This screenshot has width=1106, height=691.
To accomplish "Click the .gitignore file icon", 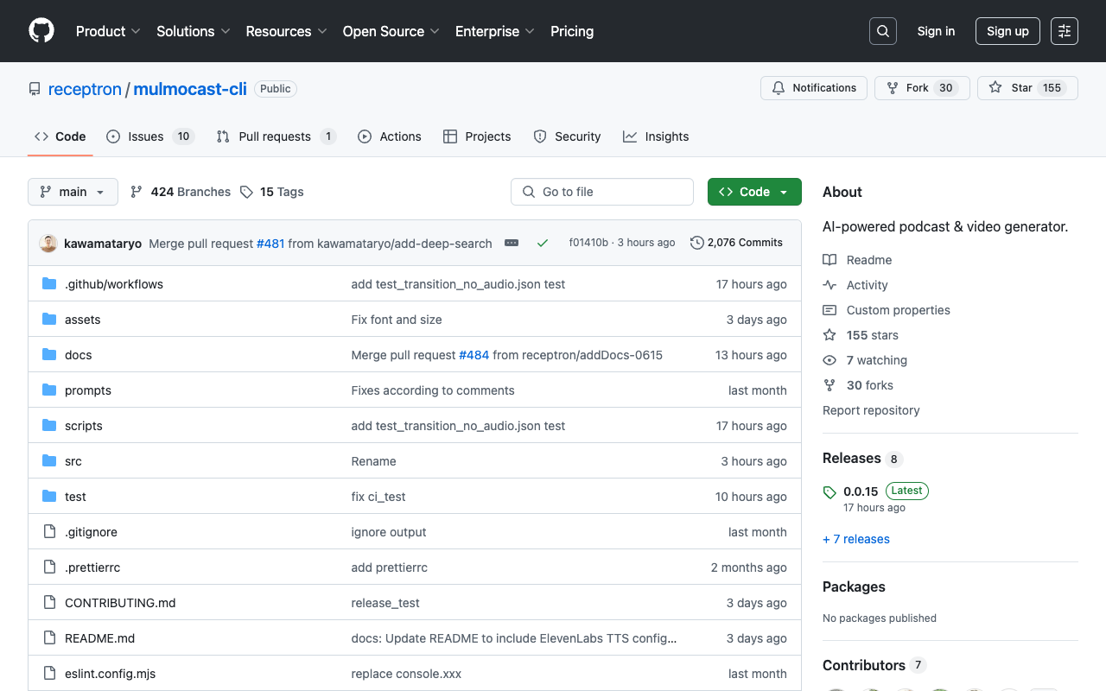I will (x=49, y=532).
